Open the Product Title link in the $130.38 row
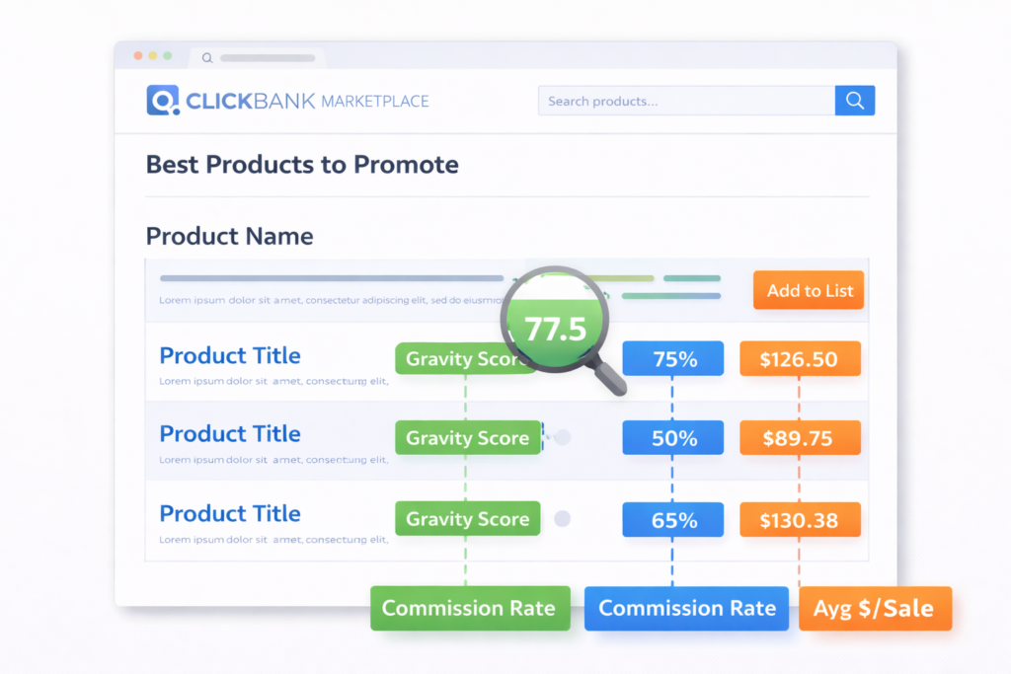 (230, 514)
